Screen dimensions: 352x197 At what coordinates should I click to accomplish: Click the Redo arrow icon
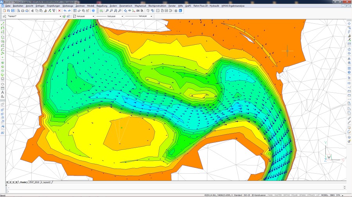tap(69, 11)
